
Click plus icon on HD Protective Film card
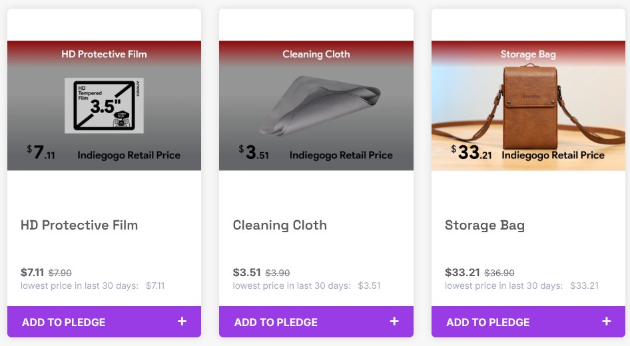(182, 321)
